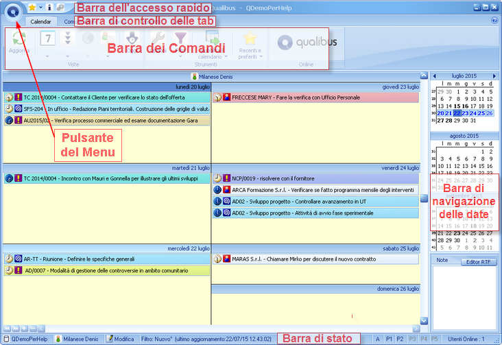
Task: Select 'AD/0007 - Modalità di gestione' event
Action: 107,270
